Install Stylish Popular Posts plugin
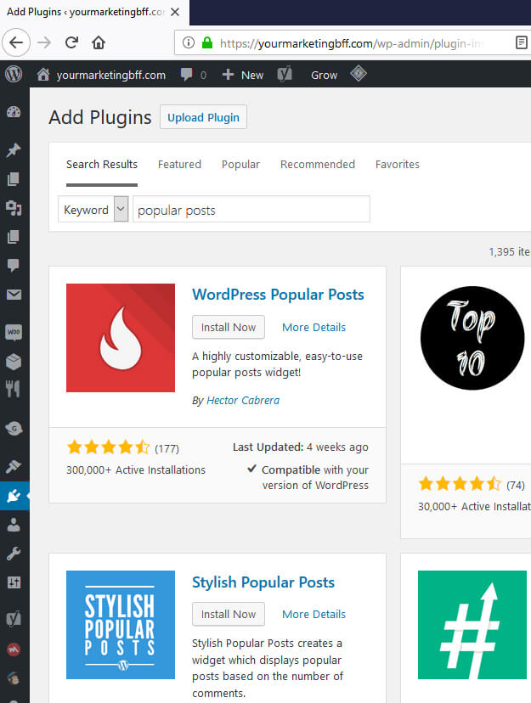The height and width of the screenshot is (703, 531). pyautogui.click(x=229, y=614)
